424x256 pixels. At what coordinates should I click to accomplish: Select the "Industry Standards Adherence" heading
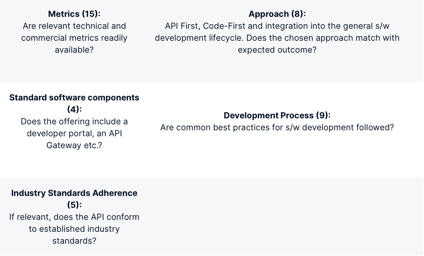(x=74, y=193)
